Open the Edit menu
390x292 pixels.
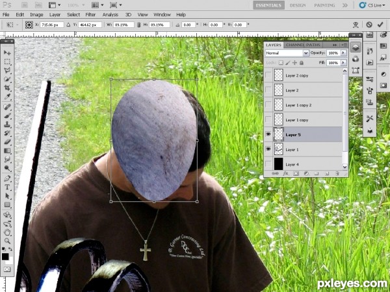[20, 15]
